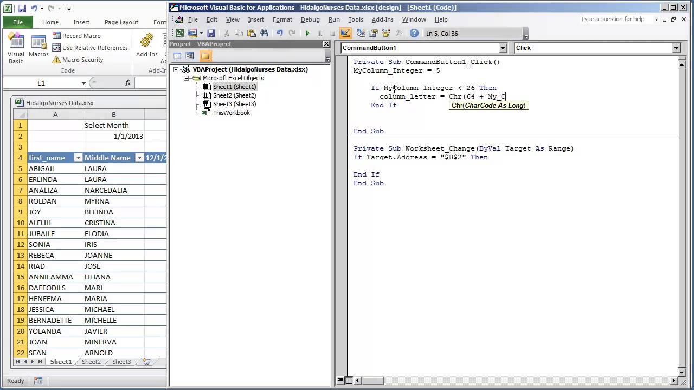Click the code window horizontal scrollbar thumb
This screenshot has height=390, width=694.
(x=374, y=380)
